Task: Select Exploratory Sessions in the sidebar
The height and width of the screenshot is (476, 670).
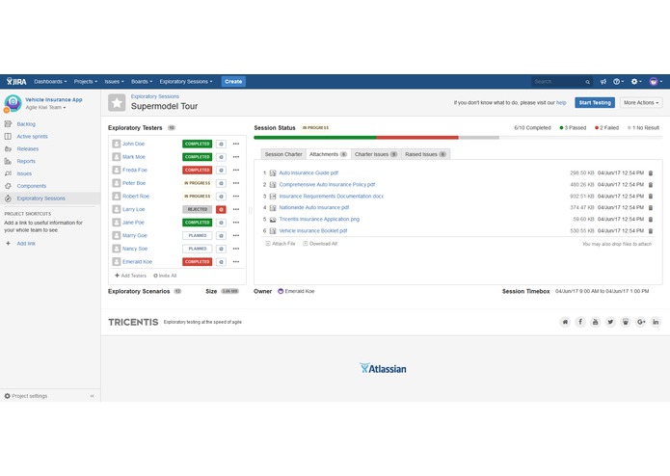Action: tap(41, 198)
